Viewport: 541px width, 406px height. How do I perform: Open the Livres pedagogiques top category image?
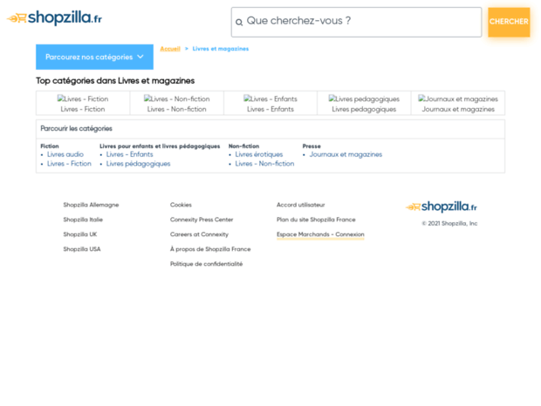(x=364, y=98)
